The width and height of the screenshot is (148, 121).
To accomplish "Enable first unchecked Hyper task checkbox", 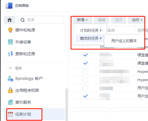I will (x=86, y=71).
